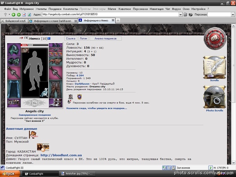This screenshot has width=236, height=177.
Task: Click the blue info icon beside Нимез [10]
Action: click(49, 39)
